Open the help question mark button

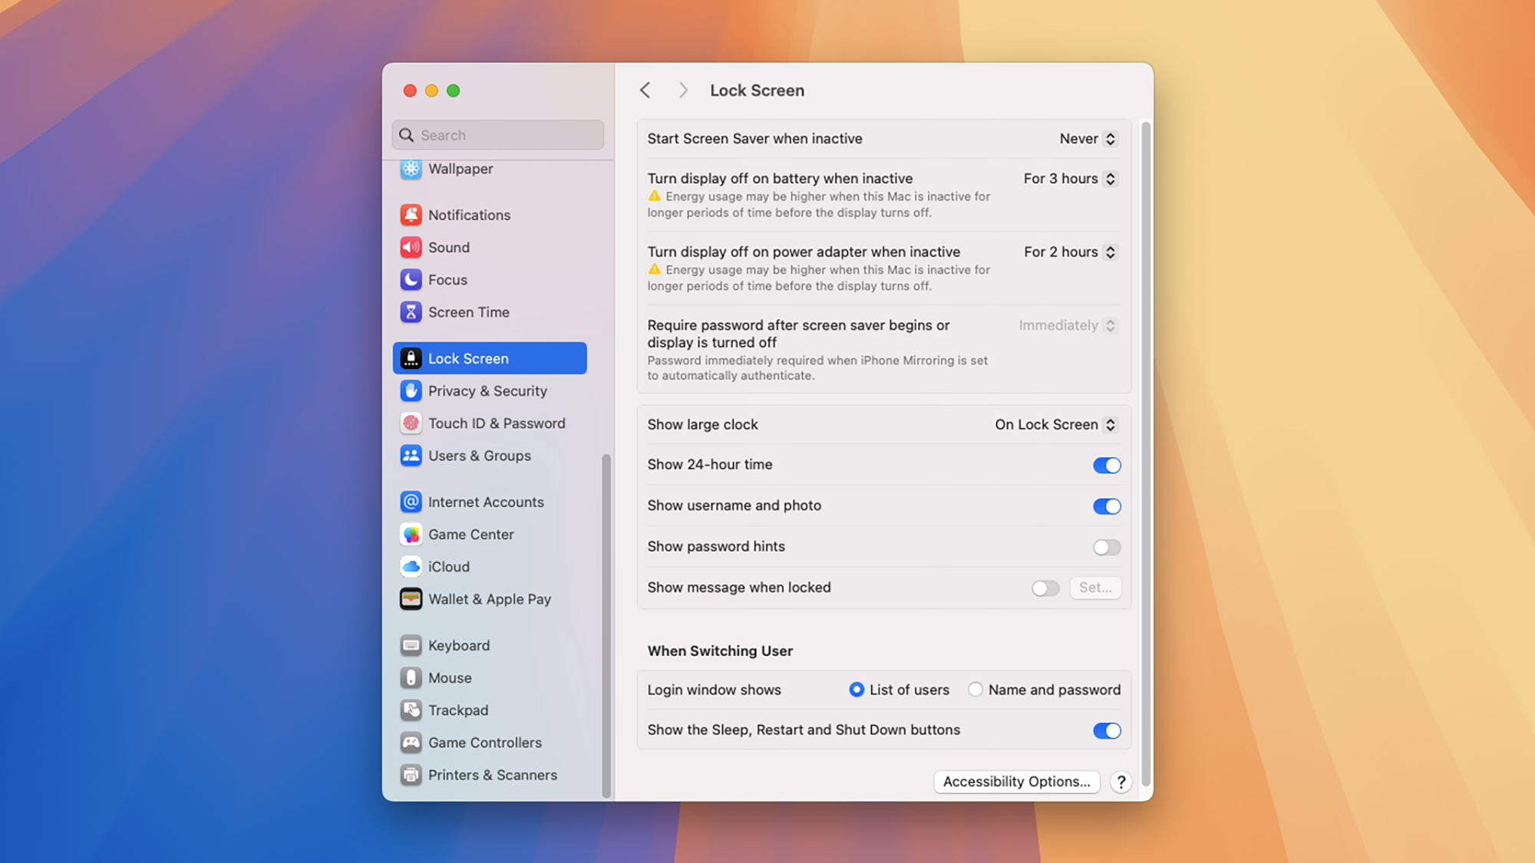tap(1121, 782)
